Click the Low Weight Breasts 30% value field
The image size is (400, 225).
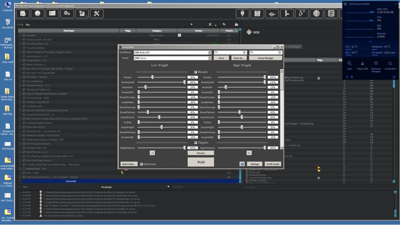point(192,77)
